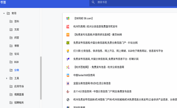This screenshot has width=177, height=108.
Task: Click the folder icon beside B2B
Action: (11, 62)
